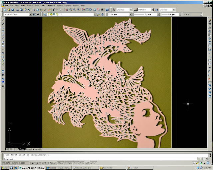This screenshot has height=170, width=213.
Task: Create a new drawing with QNew icon
Action: 5,10
